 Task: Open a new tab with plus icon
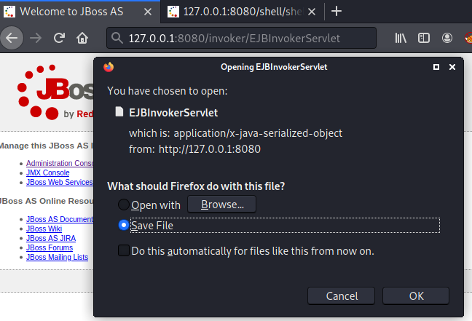(337, 12)
